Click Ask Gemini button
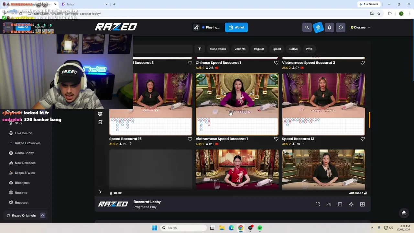The width and height of the screenshot is (414, 233). pyautogui.click(x=368, y=4)
